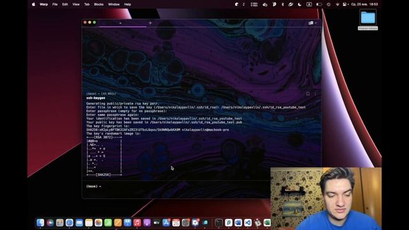The image size is (409, 230).
Task: Open the File menu
Action: click(55, 4)
